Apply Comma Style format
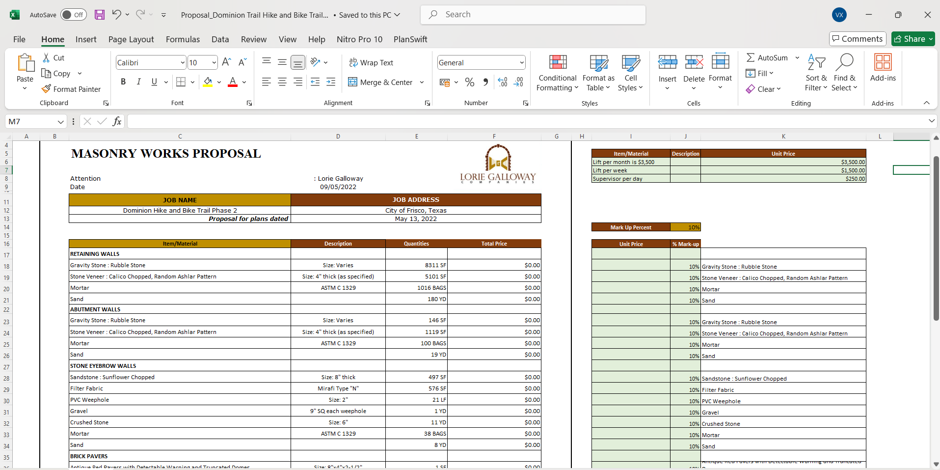Viewport: 940px width, 470px height. (485, 82)
